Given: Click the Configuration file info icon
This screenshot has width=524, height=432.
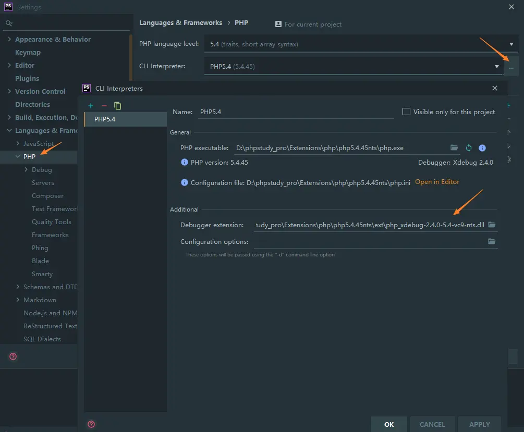Looking at the screenshot, I should click(x=184, y=182).
